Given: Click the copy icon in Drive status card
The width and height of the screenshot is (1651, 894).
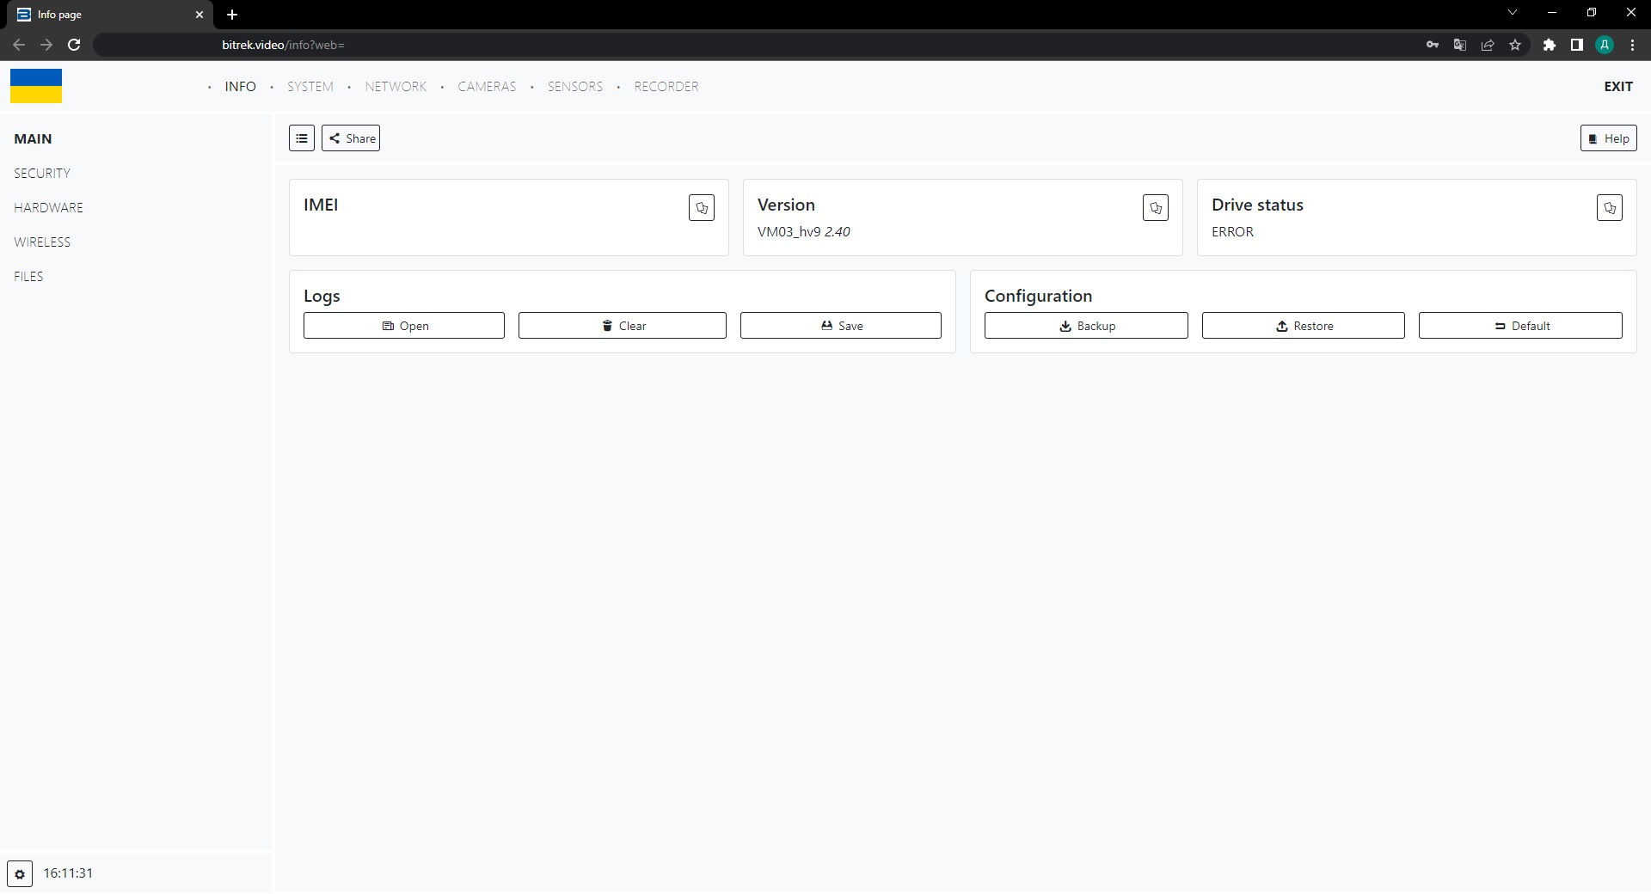Looking at the screenshot, I should (1609, 208).
